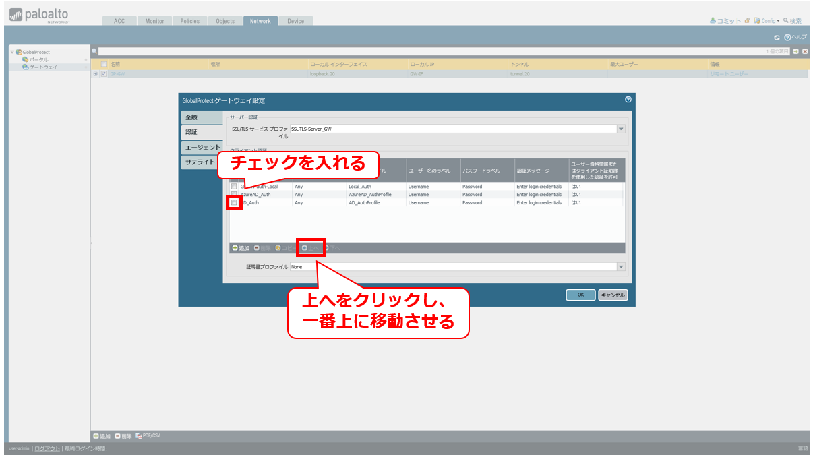The image size is (813, 455).
Task: Select the AzureAD_AuthProfile cell
Action: pos(376,194)
